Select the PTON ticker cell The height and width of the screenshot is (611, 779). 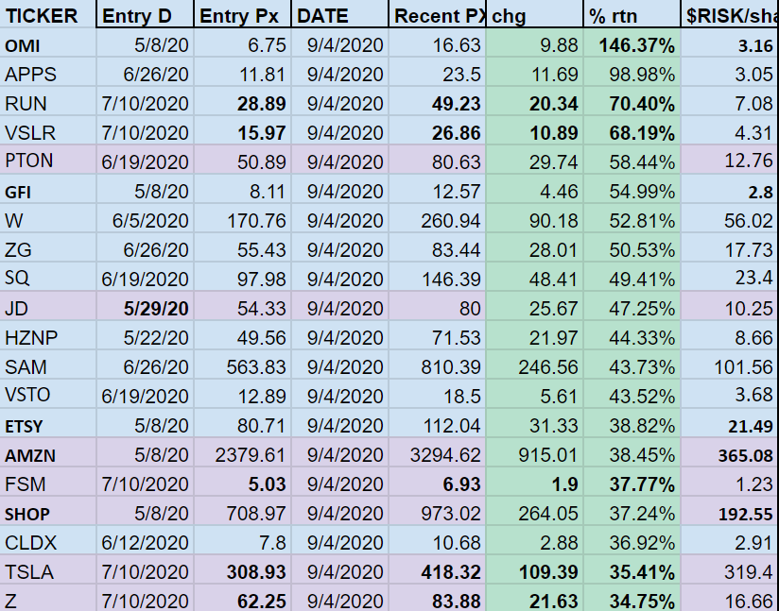[x=47, y=160]
